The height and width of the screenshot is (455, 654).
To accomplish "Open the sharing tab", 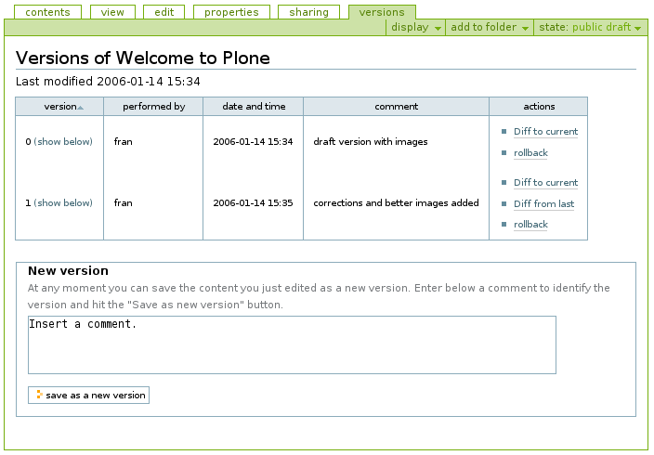I will (308, 12).
